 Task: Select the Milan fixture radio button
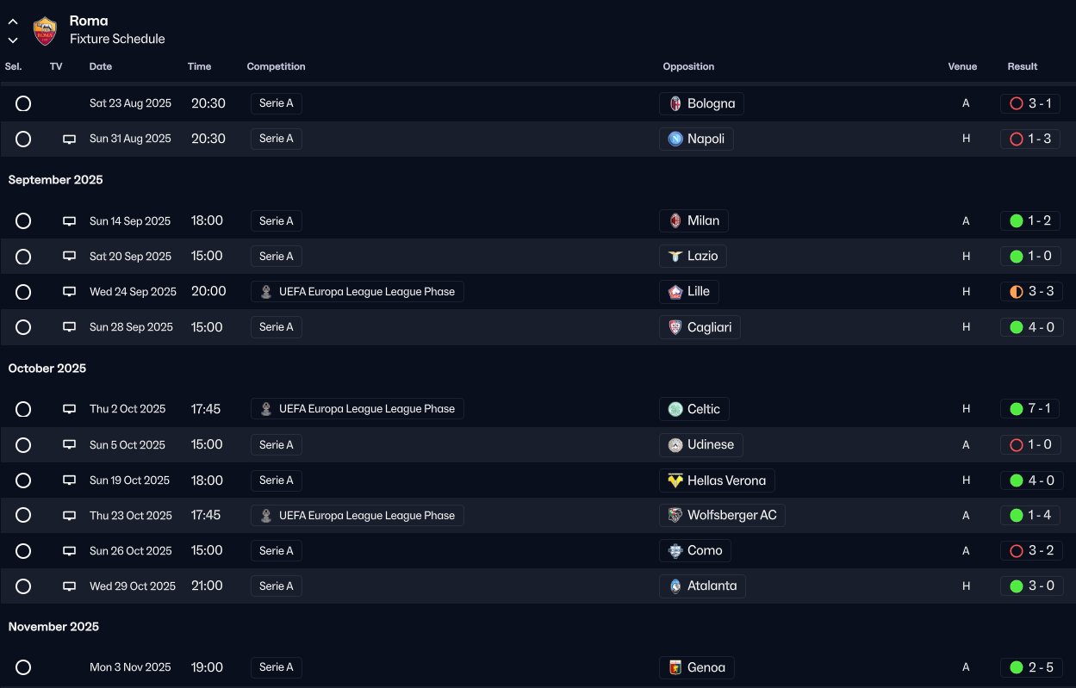point(23,221)
